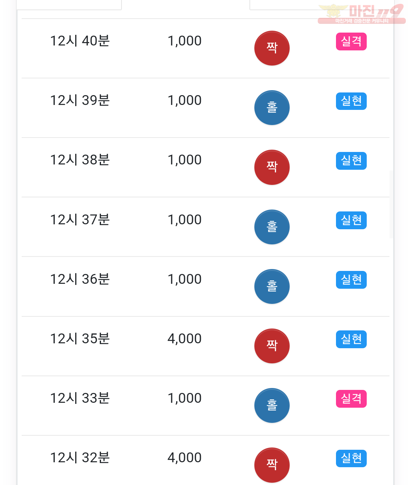Select the pink 실격 badge at 12시 33분
The height and width of the screenshot is (485, 410).
pyautogui.click(x=351, y=399)
